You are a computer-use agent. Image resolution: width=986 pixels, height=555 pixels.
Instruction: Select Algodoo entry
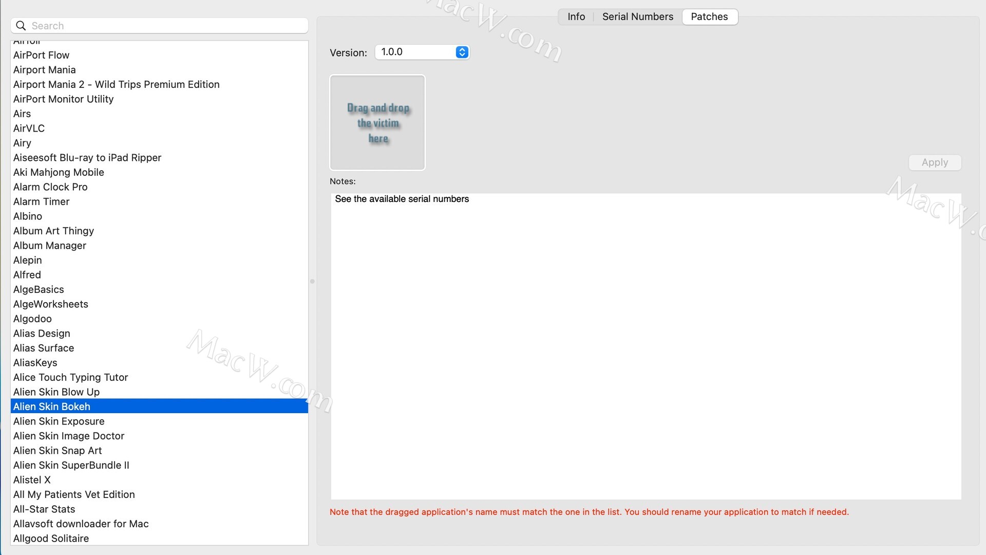point(159,319)
